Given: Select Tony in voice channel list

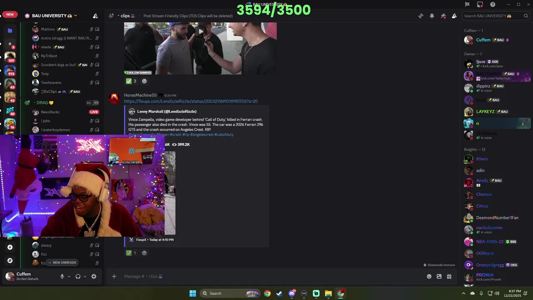Looking at the screenshot, I should [65, 74].
